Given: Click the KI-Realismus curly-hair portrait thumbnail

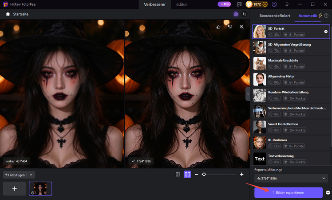Looking at the screenshot, I should coord(260,143).
